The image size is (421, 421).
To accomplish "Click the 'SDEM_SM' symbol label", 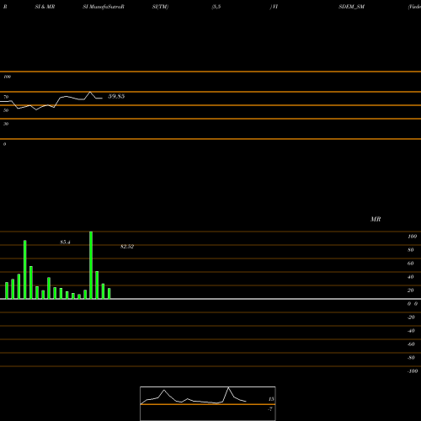I will (351, 7).
